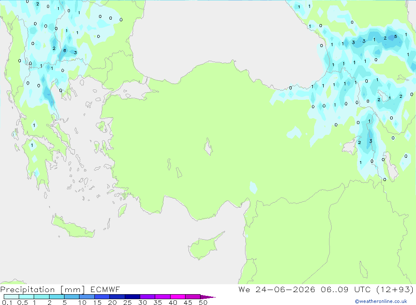Click the legend label "15"

97,303
